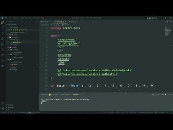Open the Go menu
Image resolution: width=173 pixels, height=130 pixels.
click(27, 18)
